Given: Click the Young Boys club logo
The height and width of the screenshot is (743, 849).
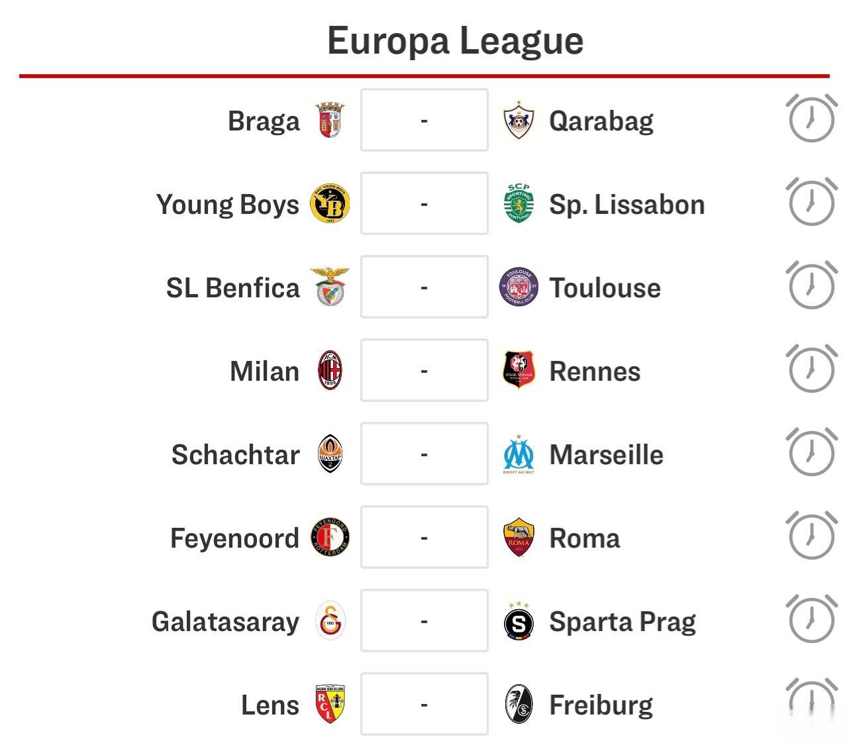Looking at the screenshot, I should 330,204.
